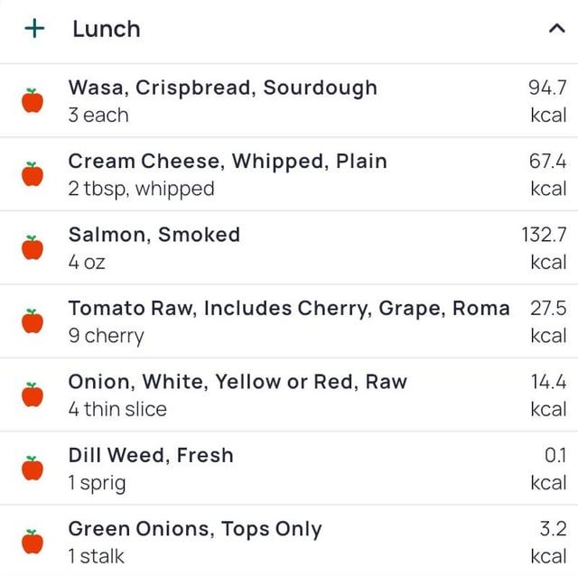
Task: Click the apple icon for Tomato Raw
Action: (x=33, y=321)
